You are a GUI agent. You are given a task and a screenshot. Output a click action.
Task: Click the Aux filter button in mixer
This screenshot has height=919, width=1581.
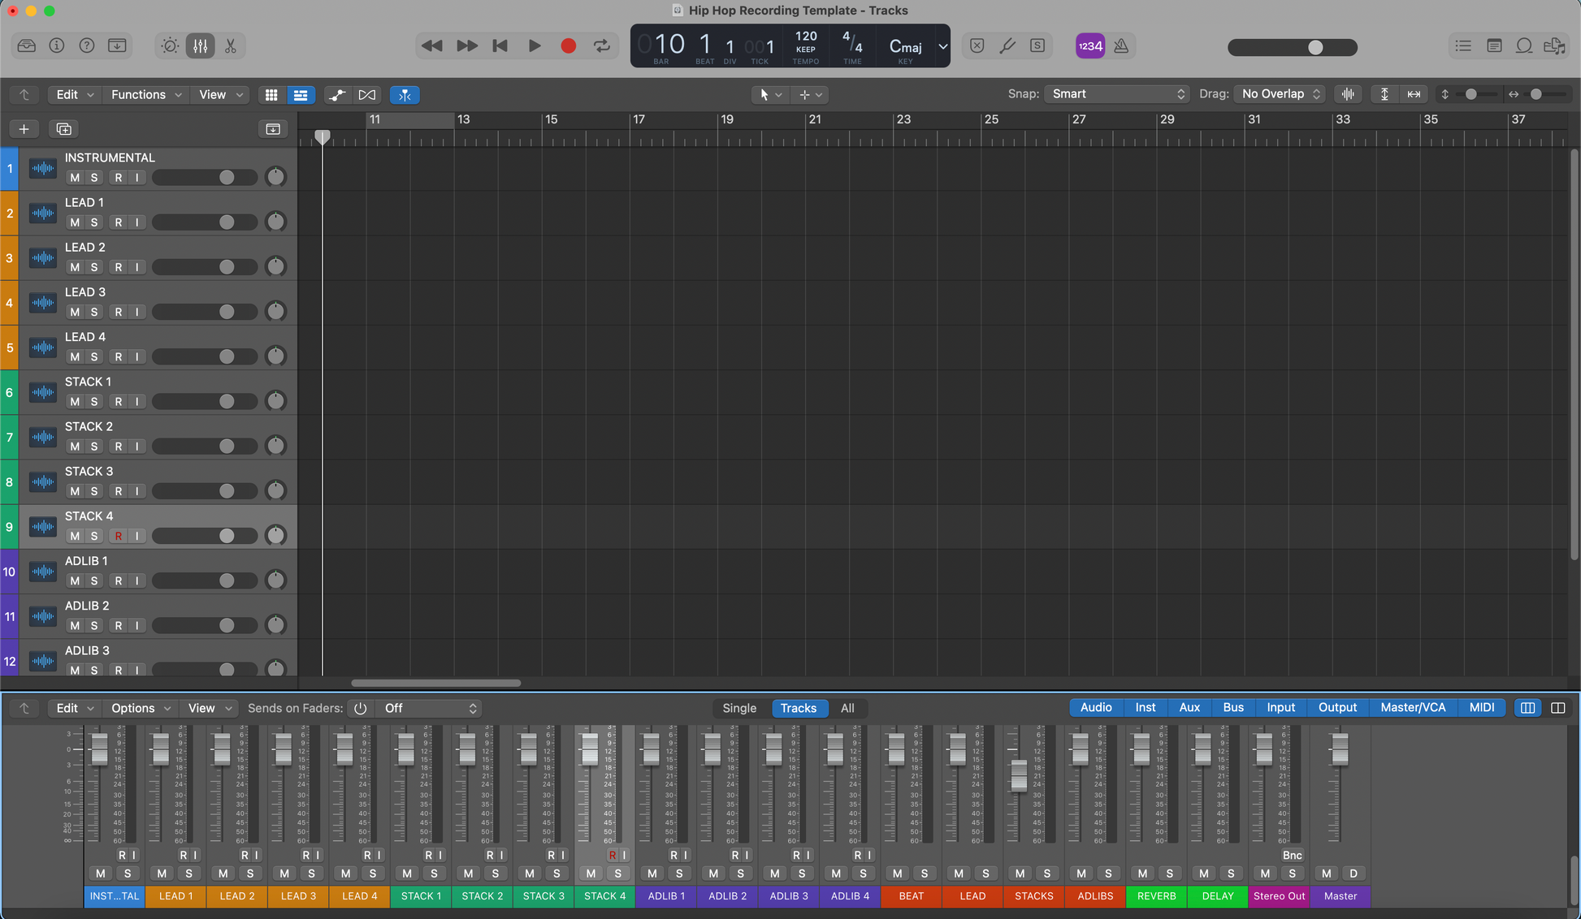click(x=1189, y=708)
